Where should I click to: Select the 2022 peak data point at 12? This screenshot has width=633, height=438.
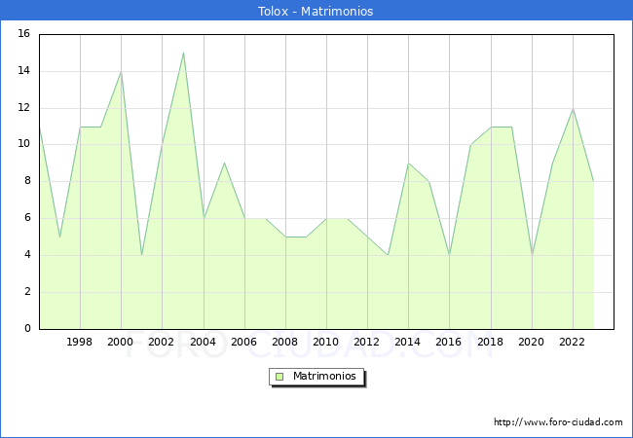click(573, 109)
